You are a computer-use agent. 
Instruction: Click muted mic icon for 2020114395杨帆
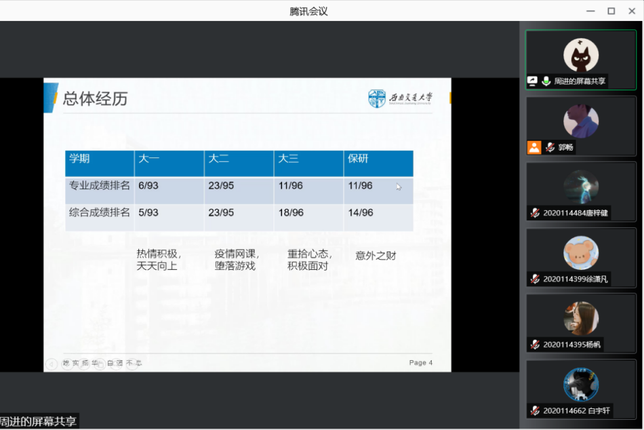(x=535, y=345)
